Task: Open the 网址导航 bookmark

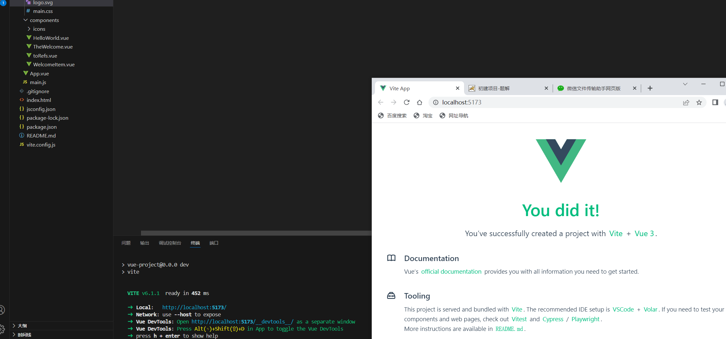Action: [454, 115]
